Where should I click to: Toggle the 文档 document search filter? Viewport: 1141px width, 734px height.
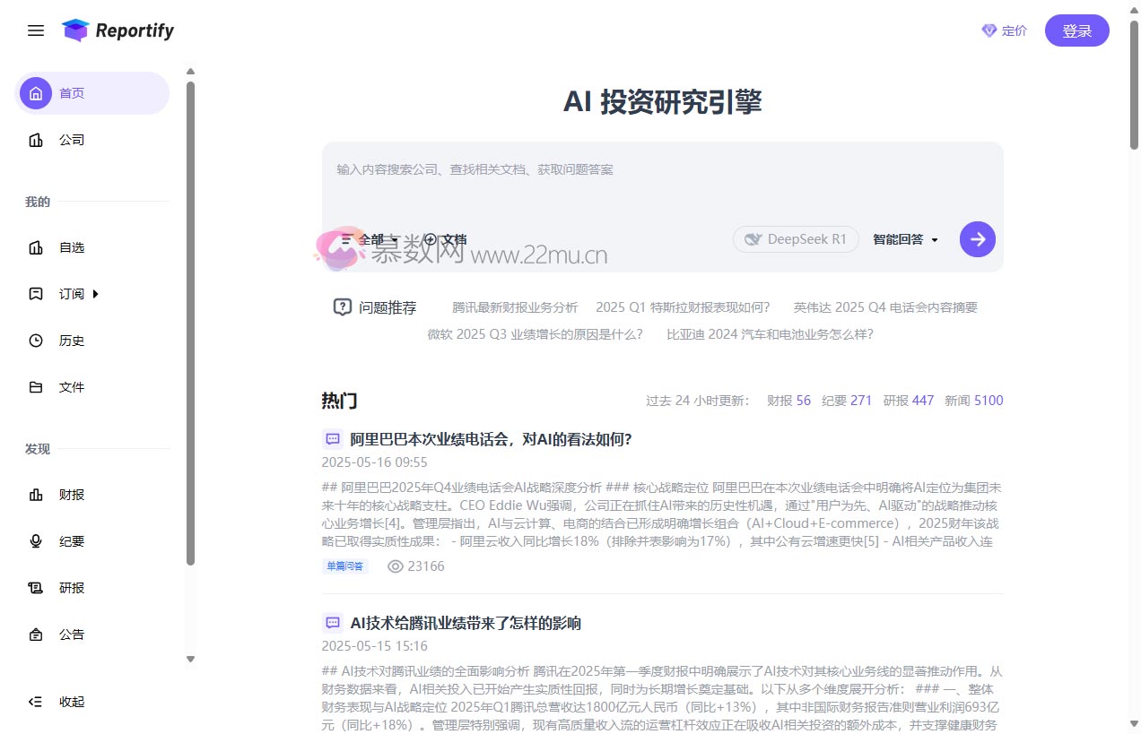pos(447,239)
